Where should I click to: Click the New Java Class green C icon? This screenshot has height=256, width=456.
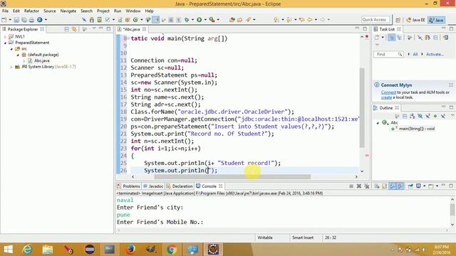[135, 20]
